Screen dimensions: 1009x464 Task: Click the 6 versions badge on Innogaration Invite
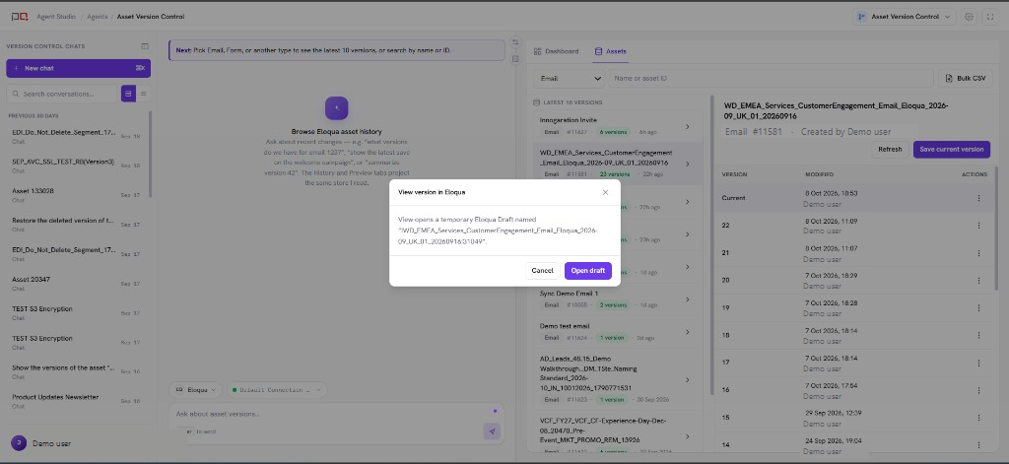point(611,132)
